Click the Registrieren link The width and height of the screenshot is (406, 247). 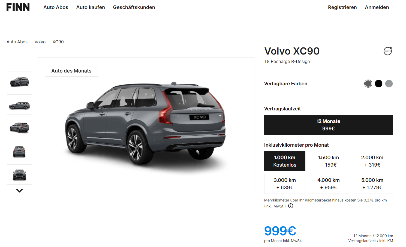[342, 7]
